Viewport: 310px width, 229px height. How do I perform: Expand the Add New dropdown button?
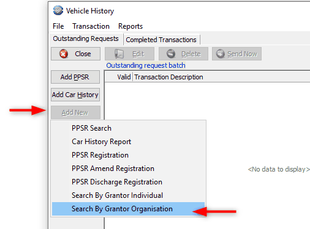pos(75,112)
